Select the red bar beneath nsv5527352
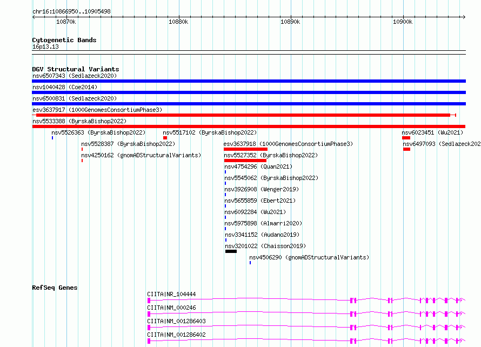Viewport: 481px width, 347px height. click(245, 161)
